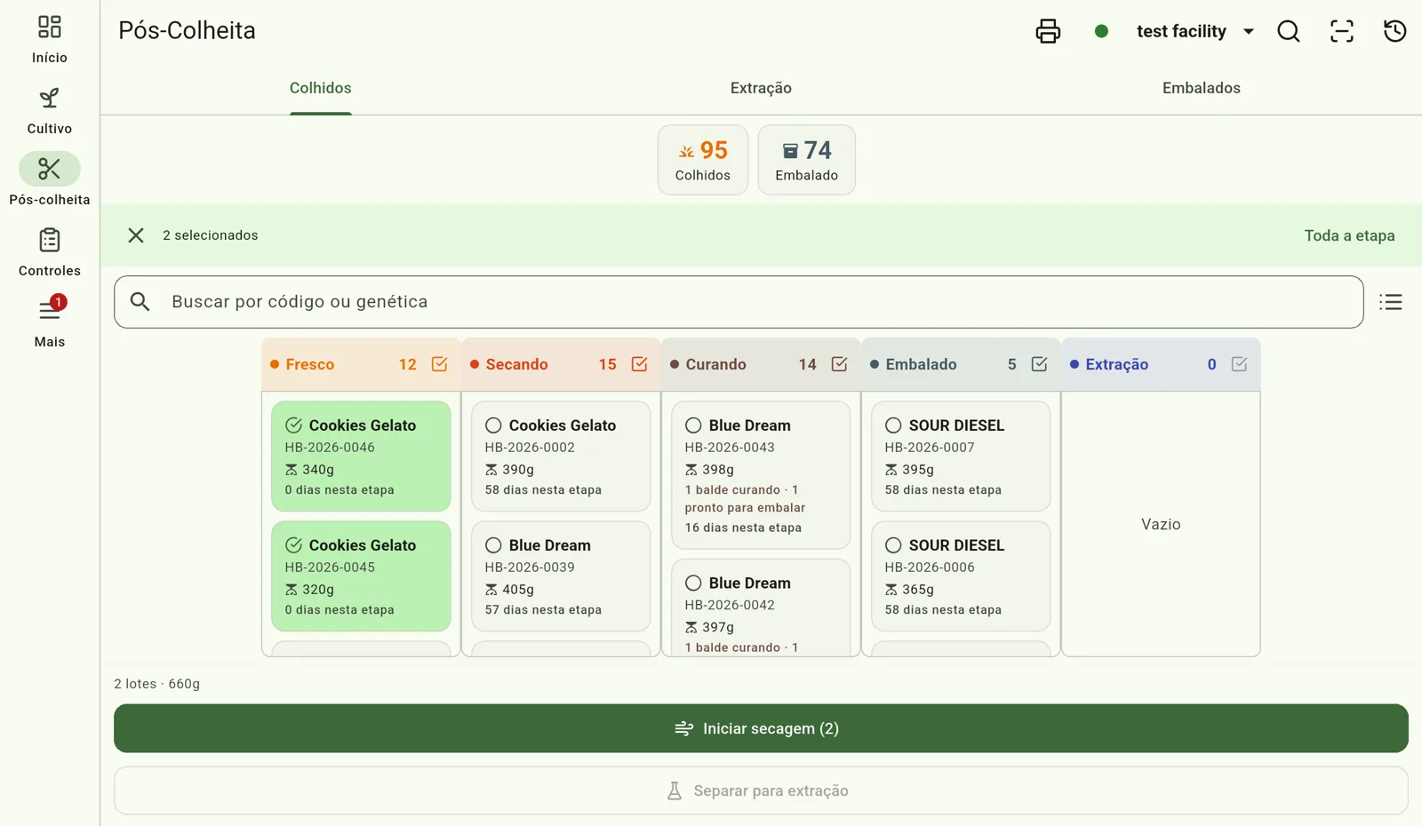This screenshot has width=1422, height=826.
Task: Switch to the Extração tab
Action: (x=761, y=88)
